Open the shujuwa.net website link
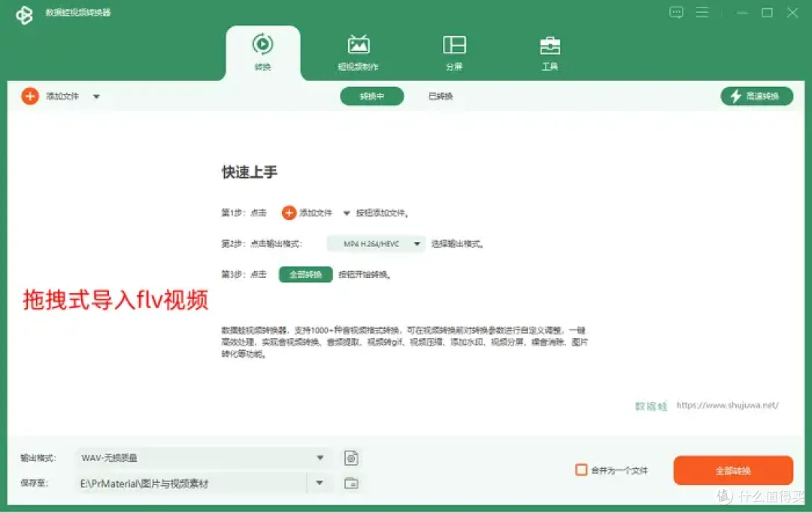 click(728, 406)
